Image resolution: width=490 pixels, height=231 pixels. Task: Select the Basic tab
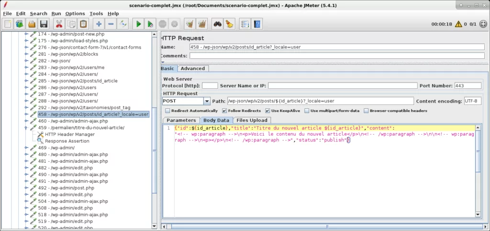(168, 69)
